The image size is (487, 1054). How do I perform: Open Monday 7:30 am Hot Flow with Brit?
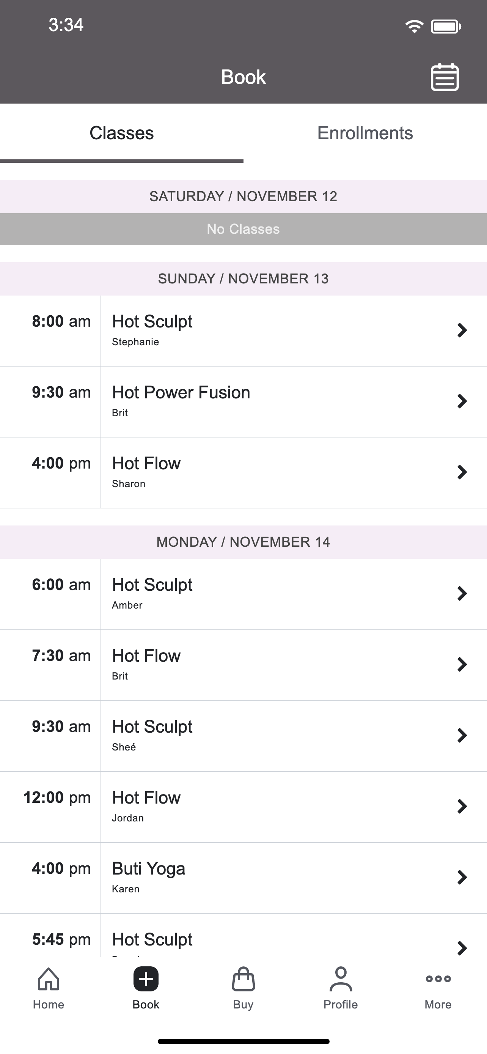243,665
